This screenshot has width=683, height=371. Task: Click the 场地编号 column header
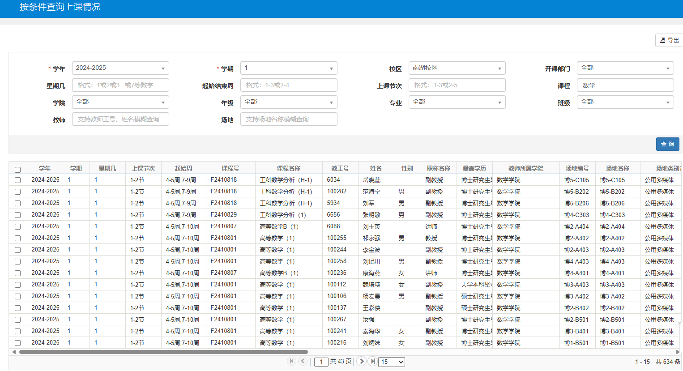click(x=577, y=168)
